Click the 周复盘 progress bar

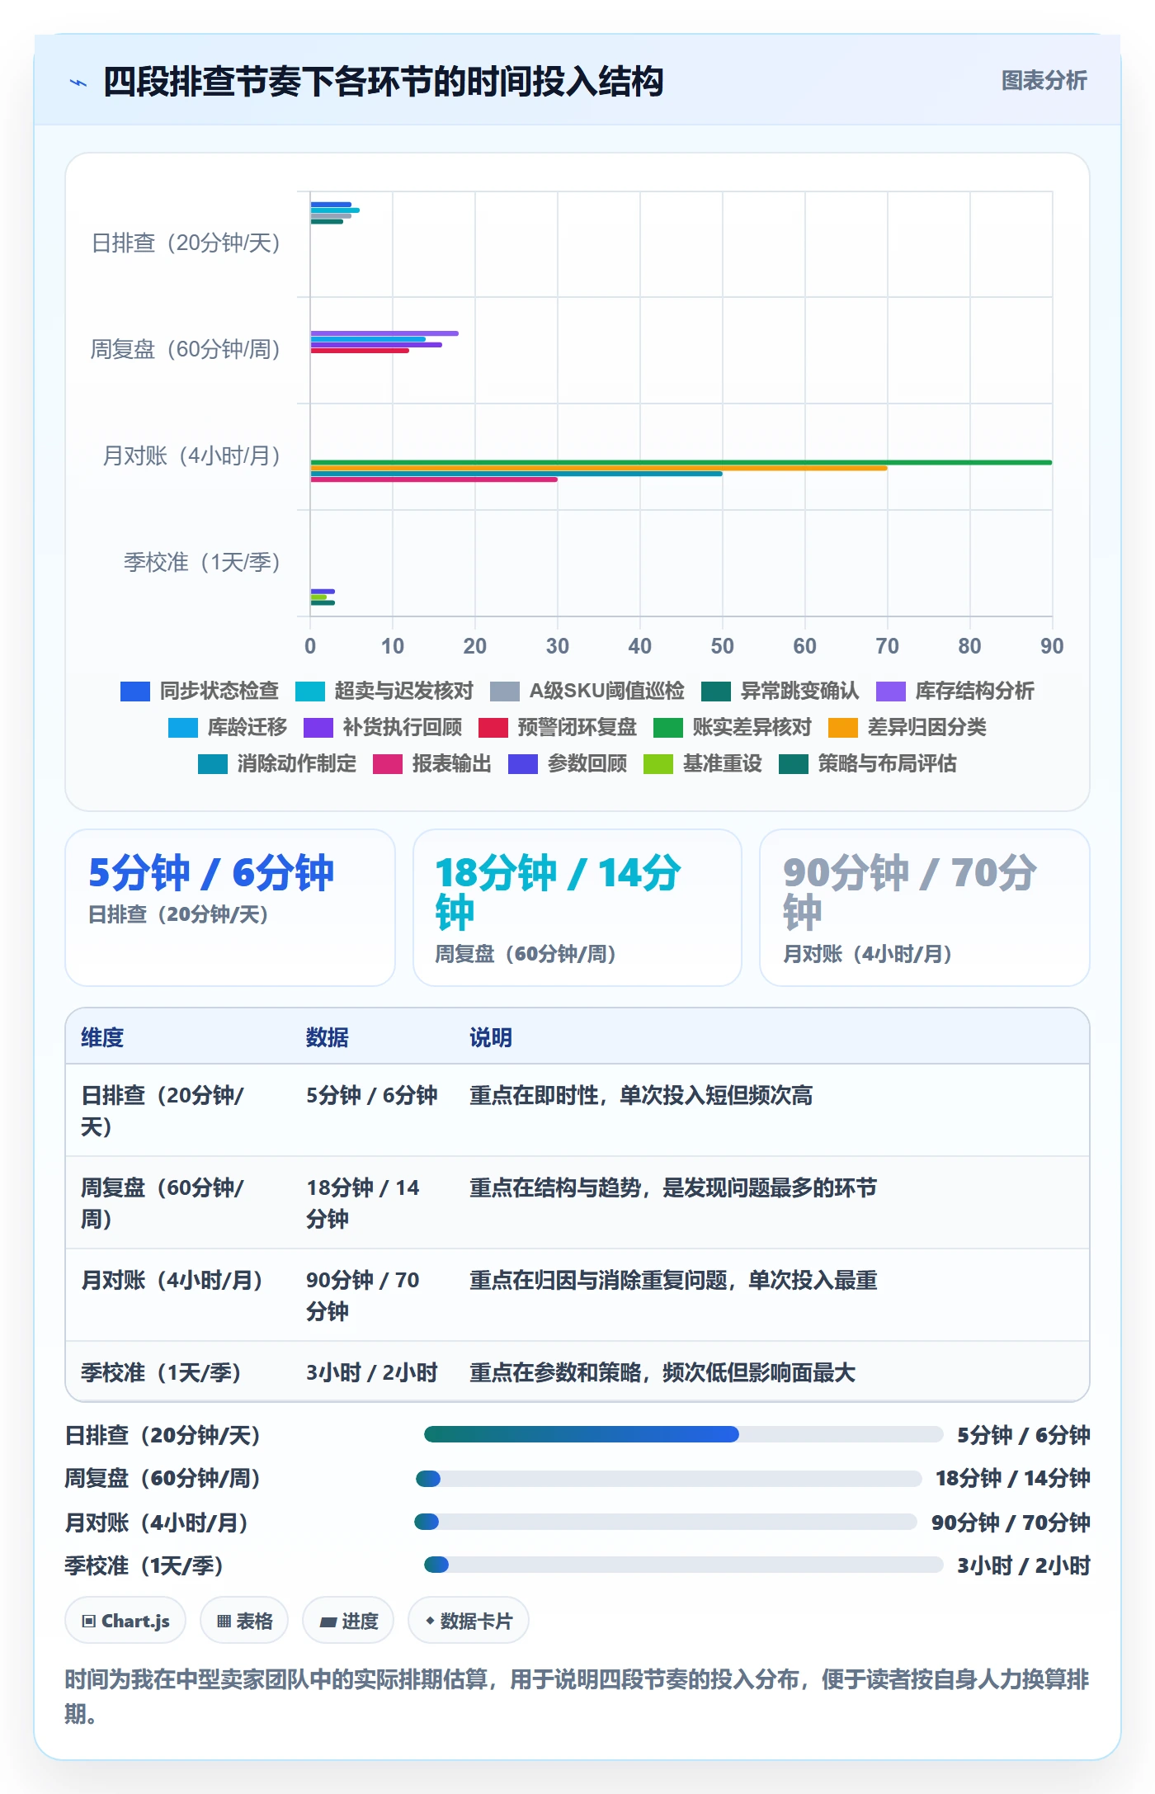tap(669, 1478)
